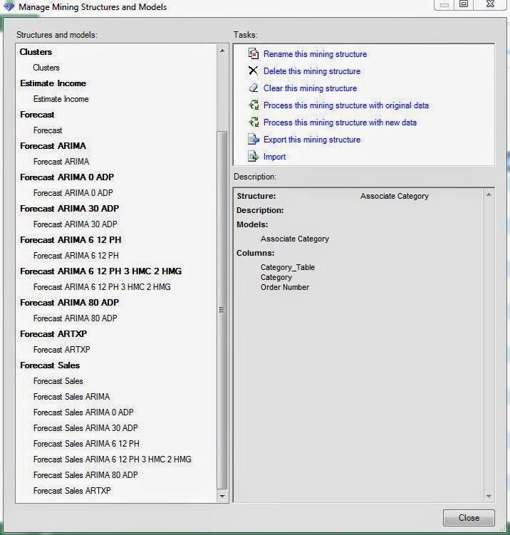The height and width of the screenshot is (535, 510).
Task: Select the Forecast Sales ARIMA 6 12 PH model
Action: point(86,444)
